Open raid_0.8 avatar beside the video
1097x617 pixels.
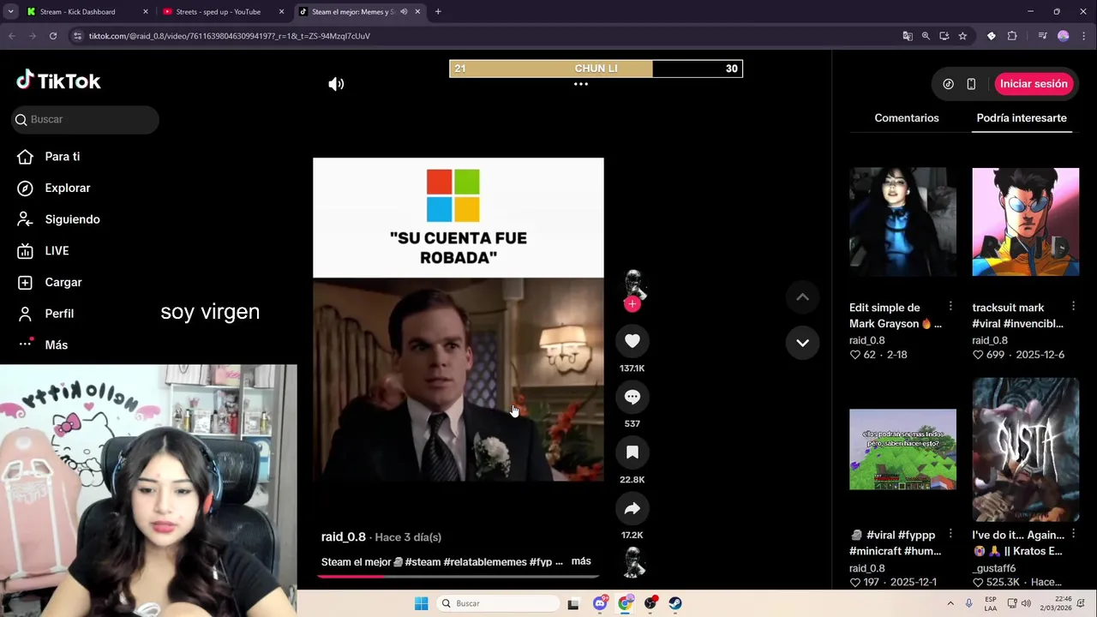click(x=632, y=283)
